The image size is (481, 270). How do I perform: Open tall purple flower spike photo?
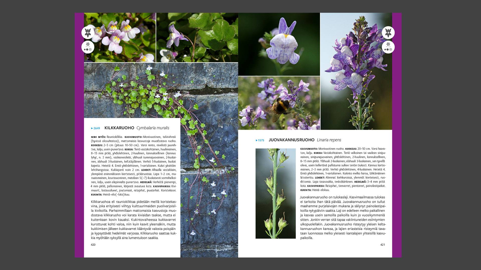coord(356,71)
